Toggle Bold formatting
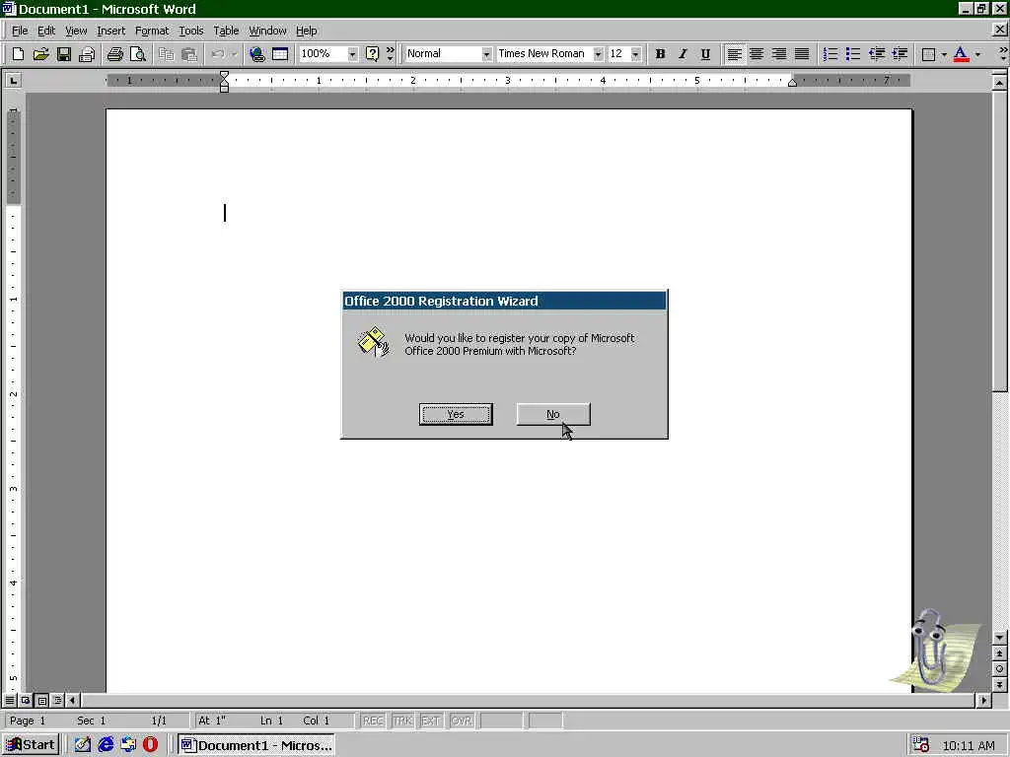Image resolution: width=1010 pixels, height=757 pixels. pyautogui.click(x=660, y=54)
